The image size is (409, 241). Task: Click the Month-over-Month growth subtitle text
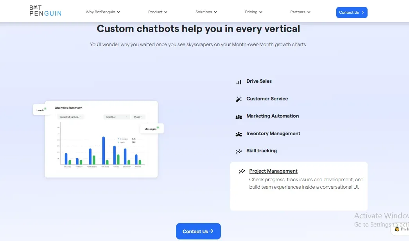click(x=198, y=44)
